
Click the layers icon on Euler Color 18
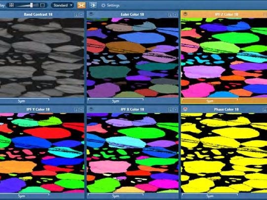click(91, 14)
